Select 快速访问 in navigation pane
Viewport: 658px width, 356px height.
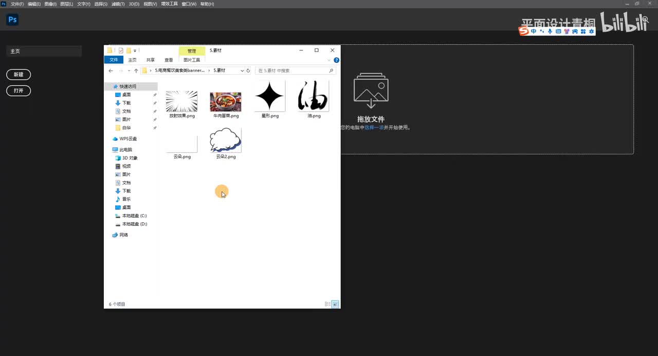click(131, 86)
